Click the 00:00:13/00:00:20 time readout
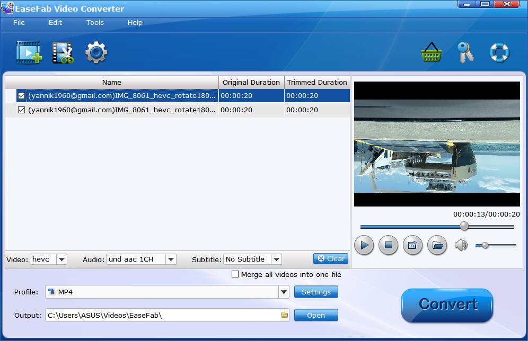 486,214
